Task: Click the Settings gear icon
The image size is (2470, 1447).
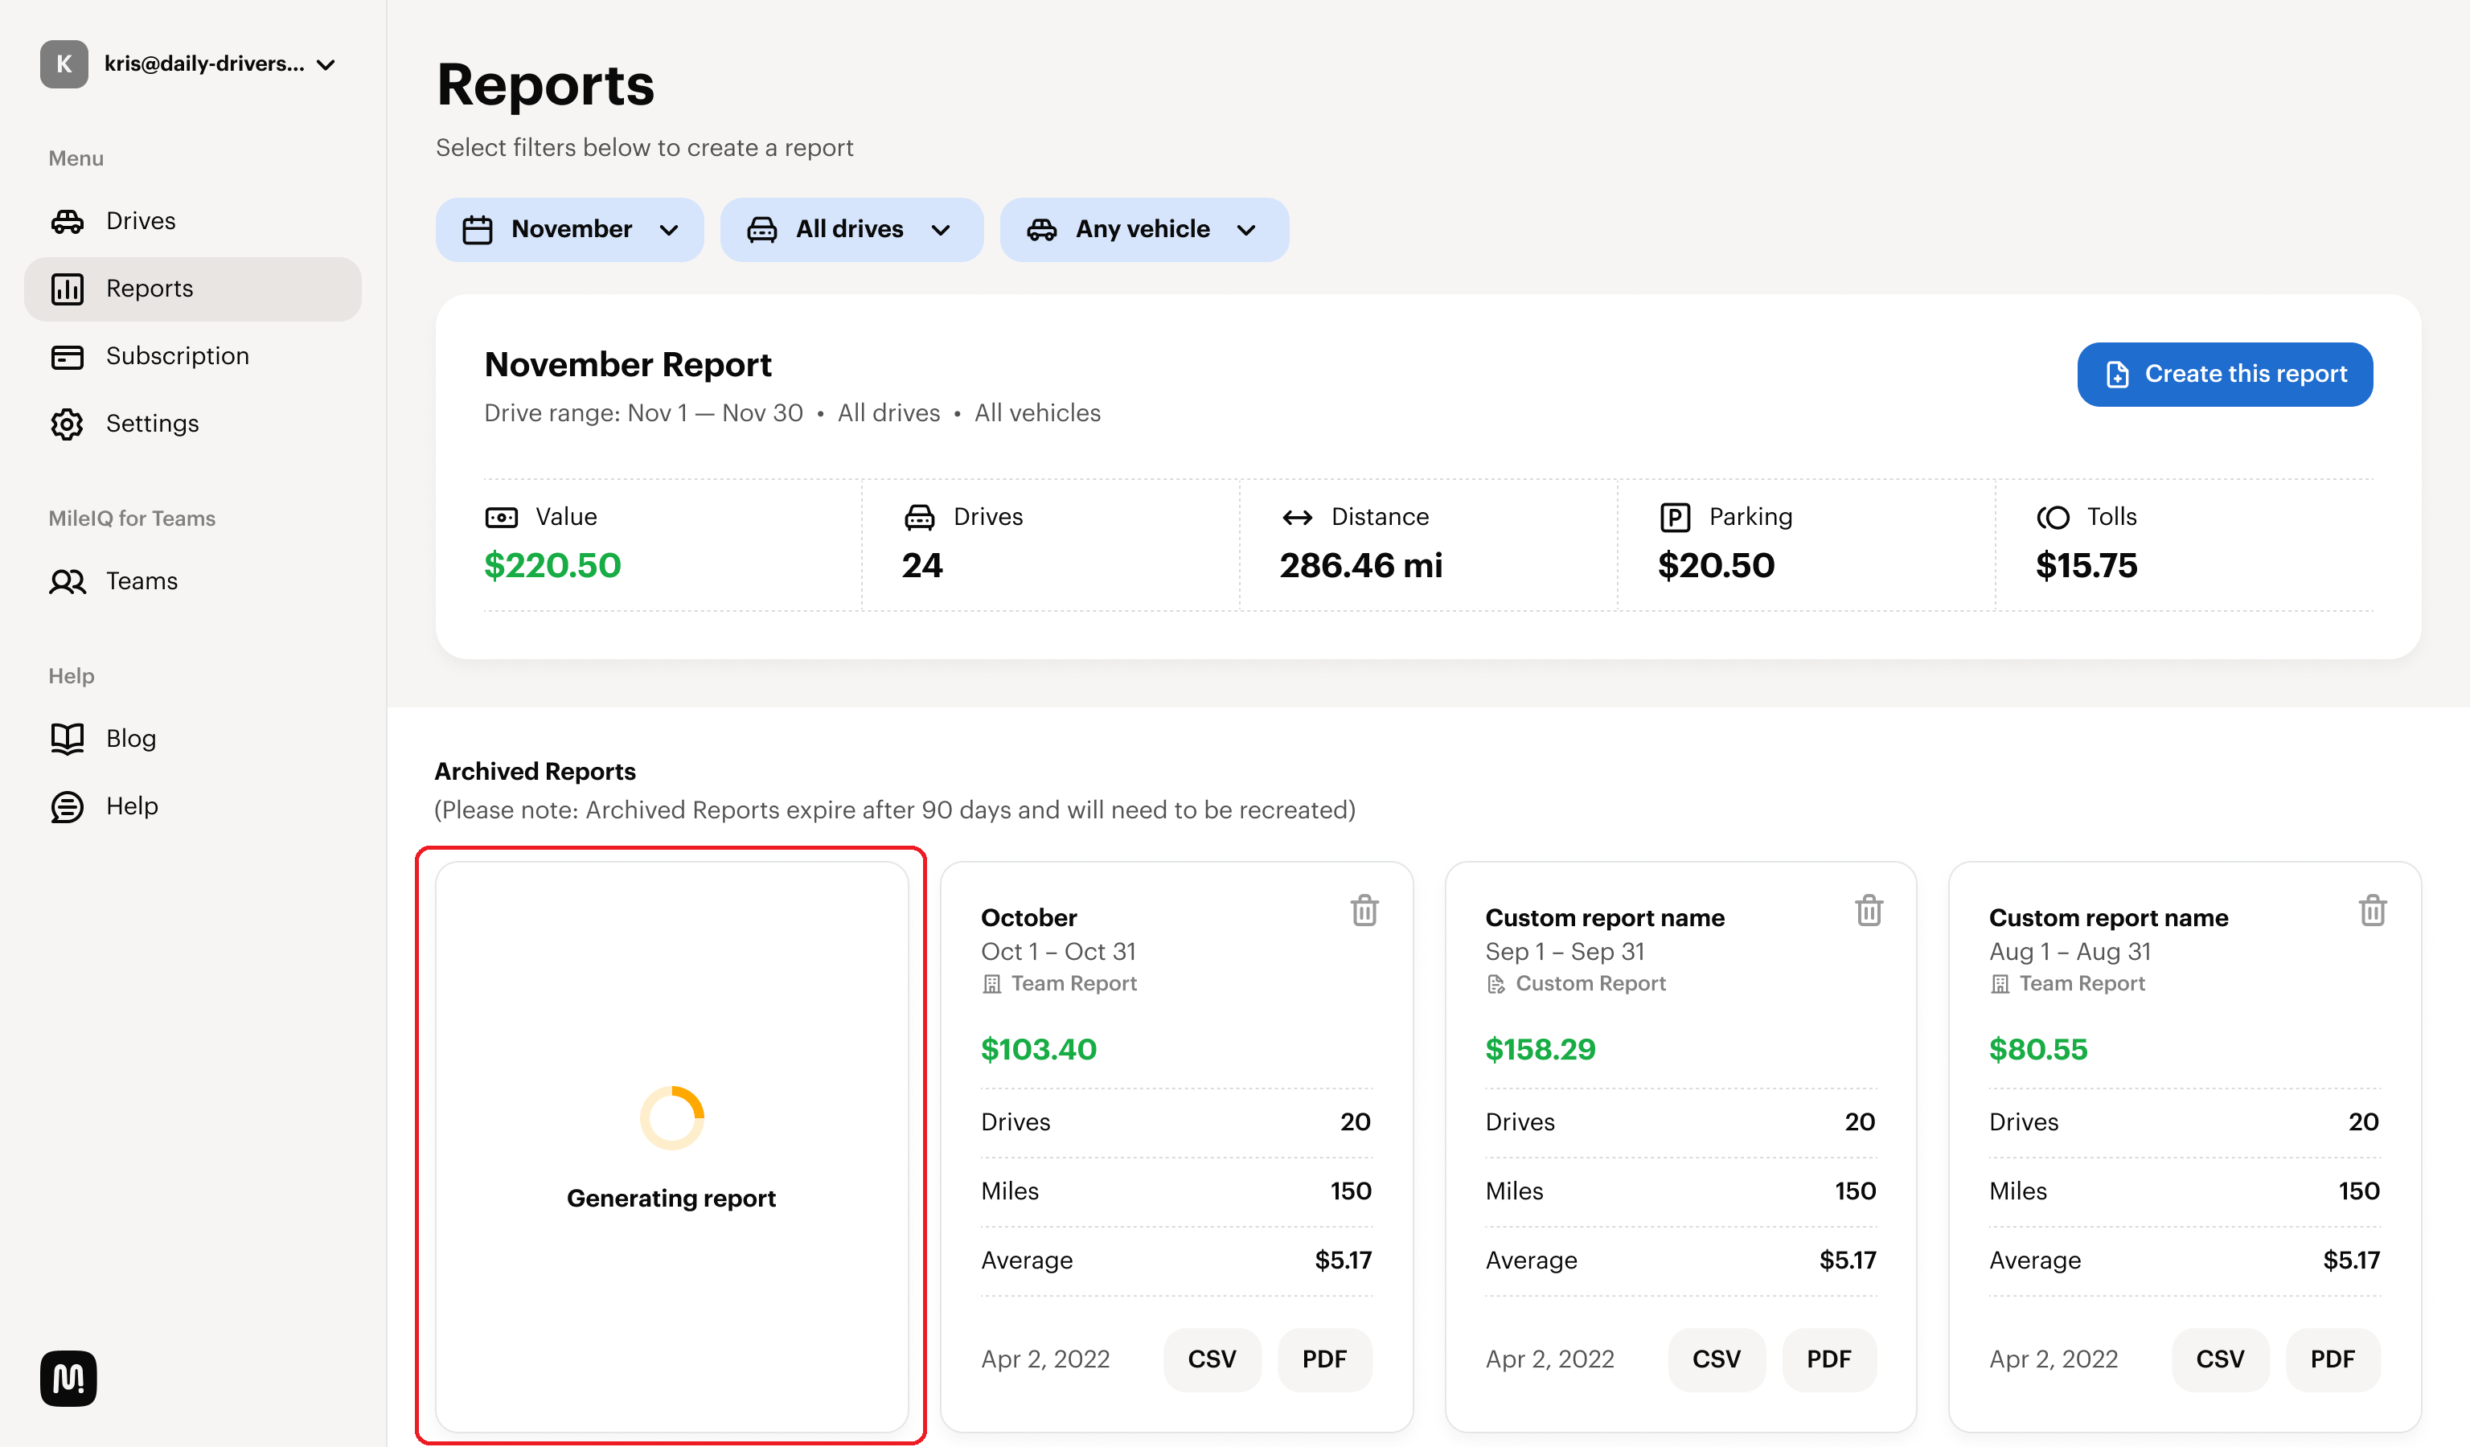Action: coord(67,424)
